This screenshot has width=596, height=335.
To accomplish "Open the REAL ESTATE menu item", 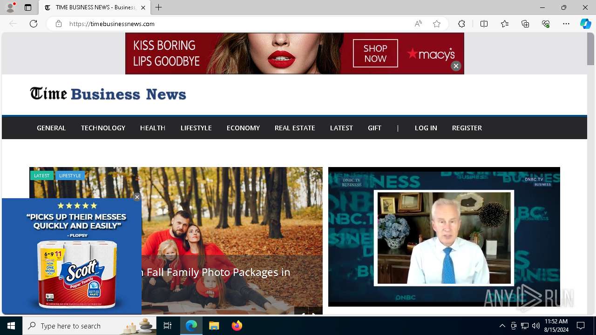I will tap(295, 128).
